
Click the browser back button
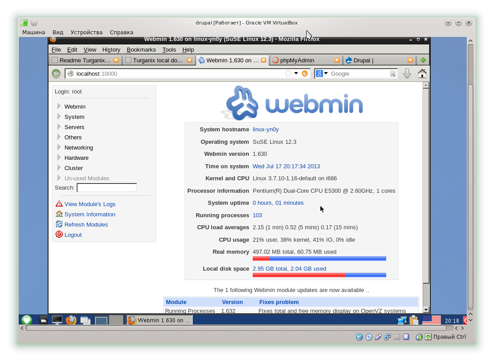[x=56, y=73]
